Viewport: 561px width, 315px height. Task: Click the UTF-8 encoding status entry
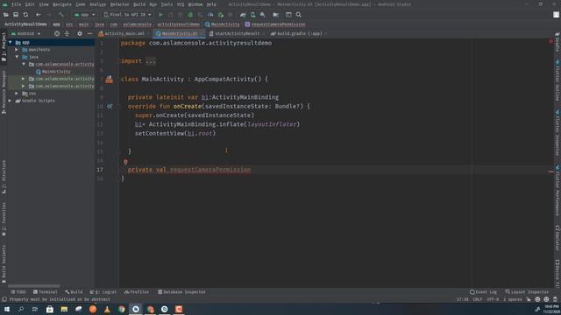click(493, 299)
